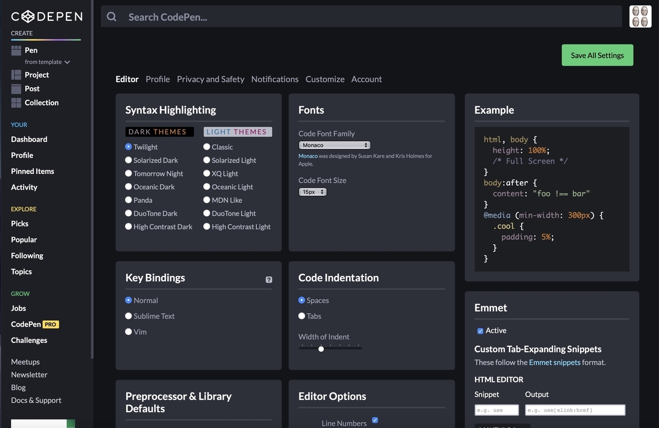Viewport: 659px width, 428px height.
Task: Set key bindings to Normal
Action: [x=129, y=300]
